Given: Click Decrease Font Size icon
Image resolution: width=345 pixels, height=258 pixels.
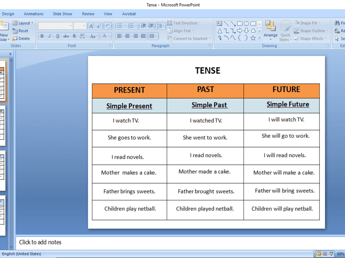Looking at the screenshot, I should click(x=99, y=26).
